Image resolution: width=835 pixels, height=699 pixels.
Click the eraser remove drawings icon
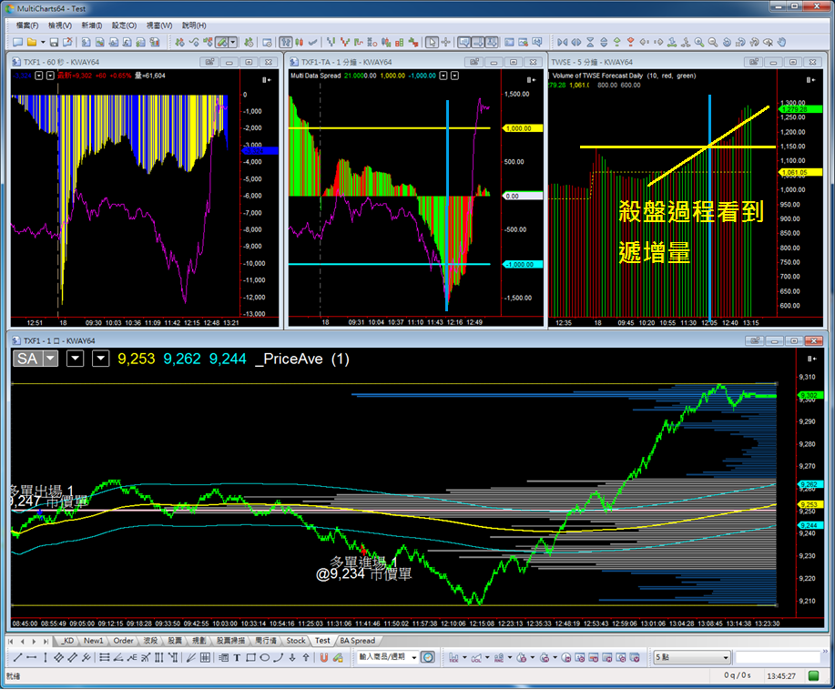(338, 657)
